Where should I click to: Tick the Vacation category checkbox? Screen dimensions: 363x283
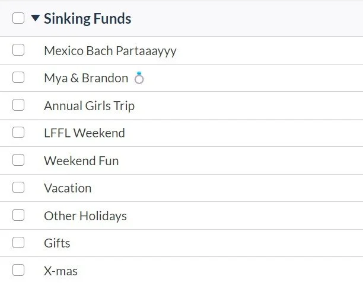tap(18, 188)
